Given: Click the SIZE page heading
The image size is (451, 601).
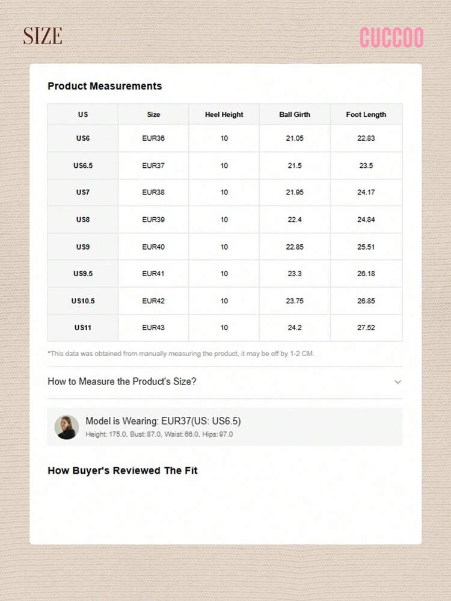Looking at the screenshot, I should pyautogui.click(x=42, y=36).
